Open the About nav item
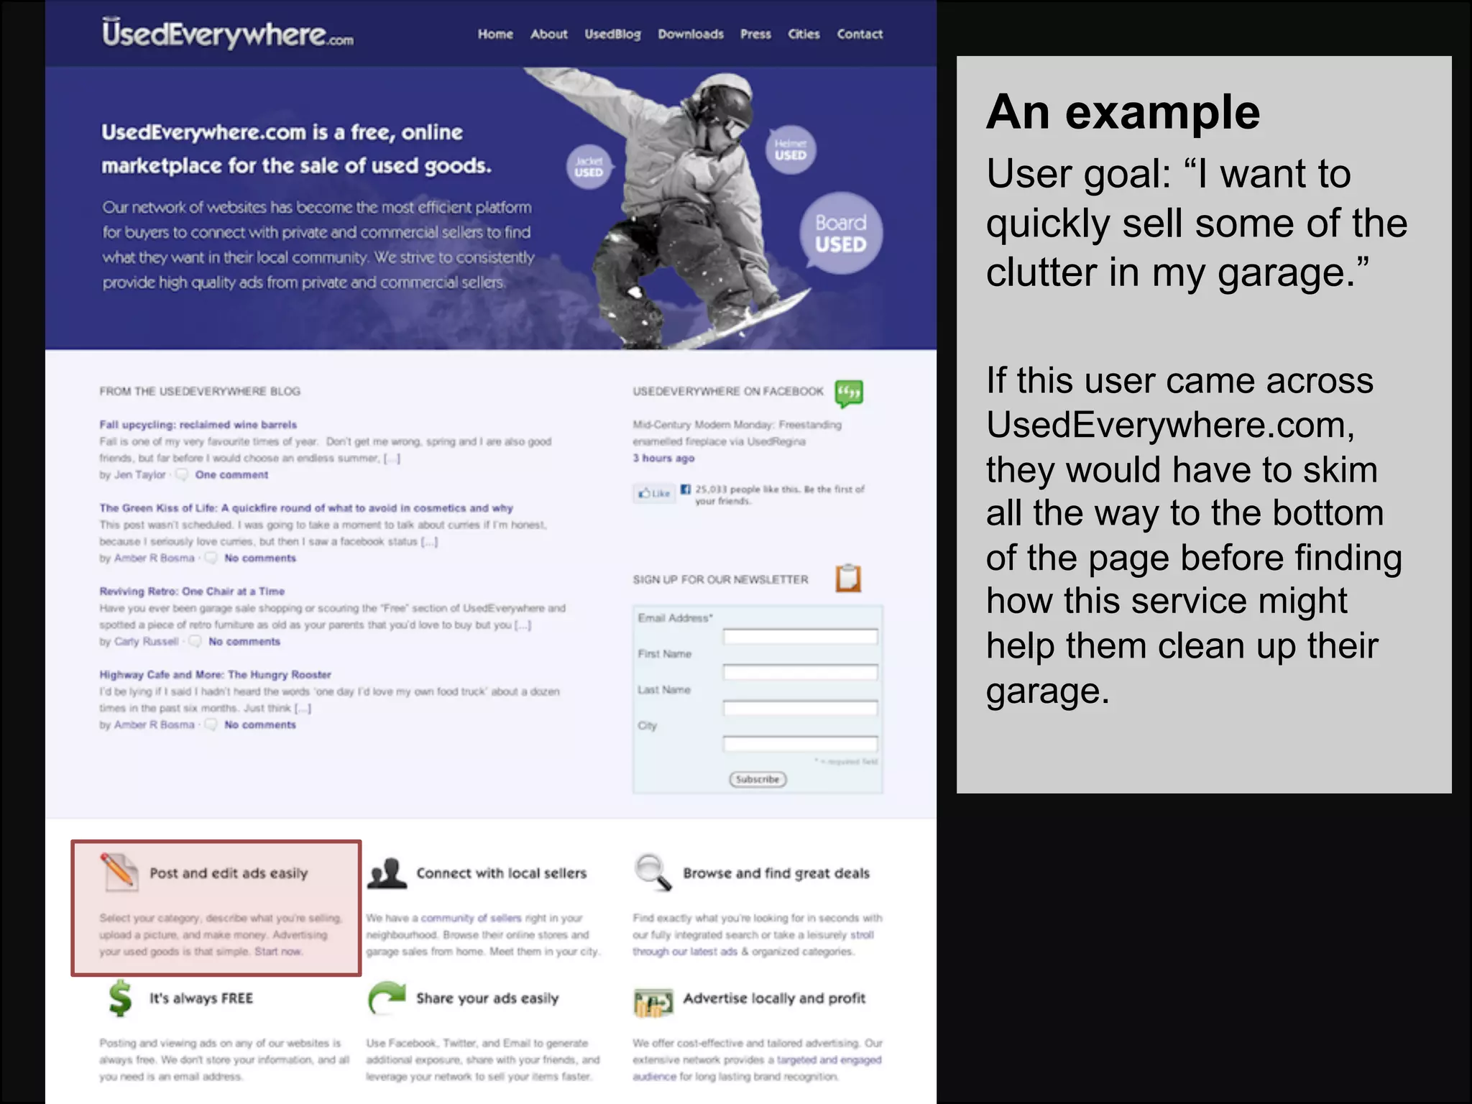Viewport: 1472px width, 1104px height. [x=548, y=34]
